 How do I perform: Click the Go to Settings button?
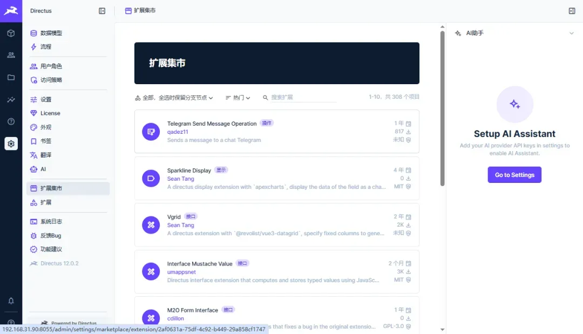[x=514, y=175]
